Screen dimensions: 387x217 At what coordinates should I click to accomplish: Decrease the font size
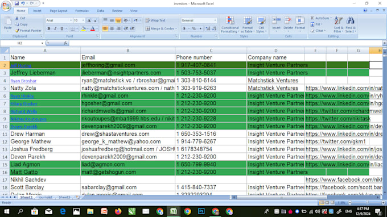point(96,20)
